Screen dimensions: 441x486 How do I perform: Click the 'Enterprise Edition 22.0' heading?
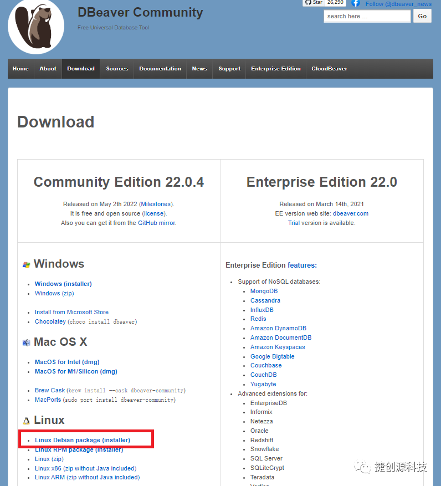pos(322,182)
